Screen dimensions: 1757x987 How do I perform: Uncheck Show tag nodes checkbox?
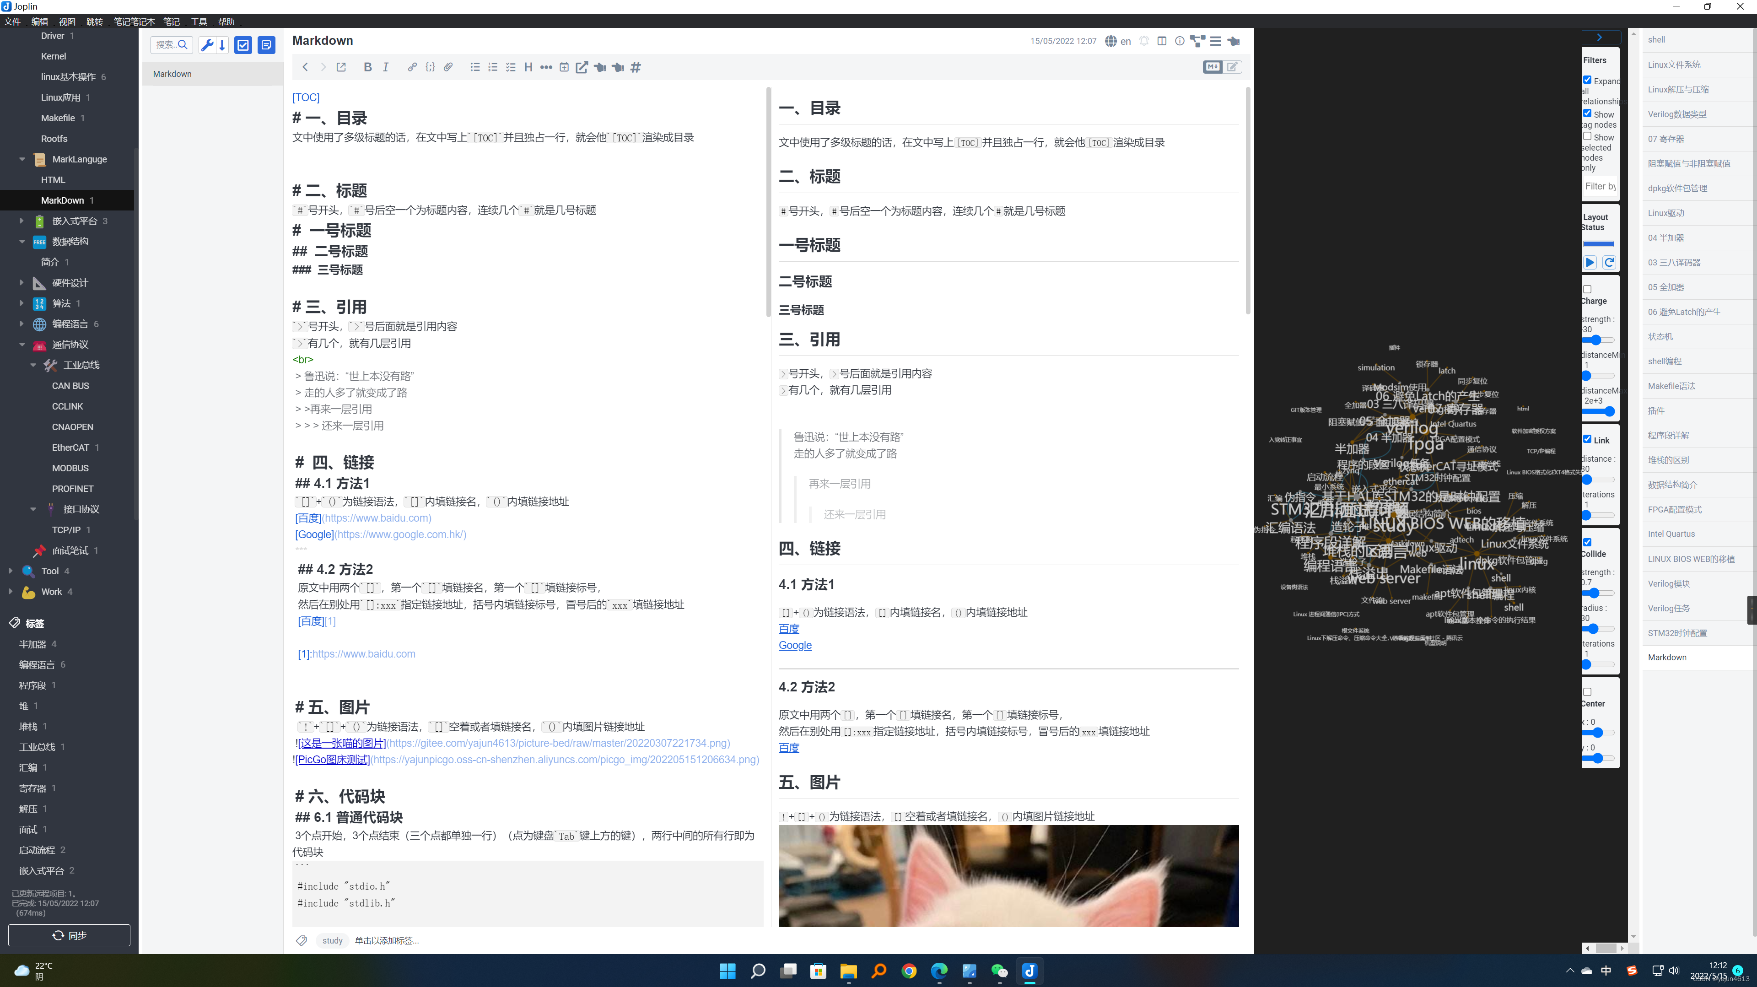[x=1587, y=113]
